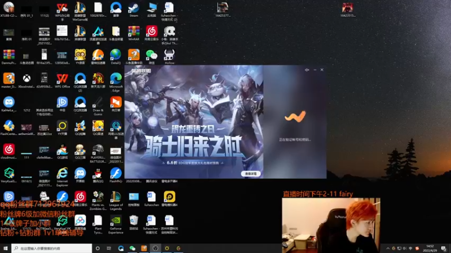451x253 pixels.
Task: Select the VeryKuai green hexagon shortcut
Action: coord(8,175)
